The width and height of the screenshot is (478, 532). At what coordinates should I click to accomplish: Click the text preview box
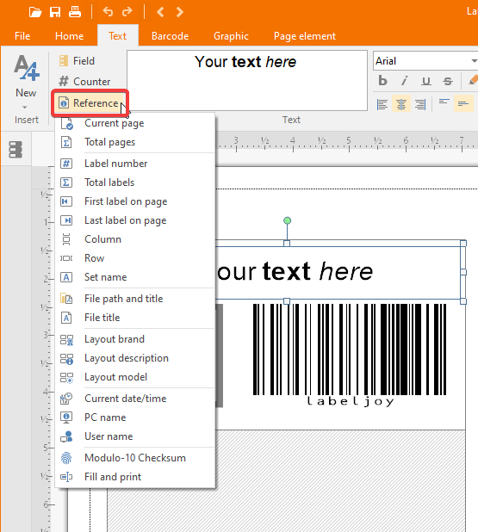pos(247,80)
